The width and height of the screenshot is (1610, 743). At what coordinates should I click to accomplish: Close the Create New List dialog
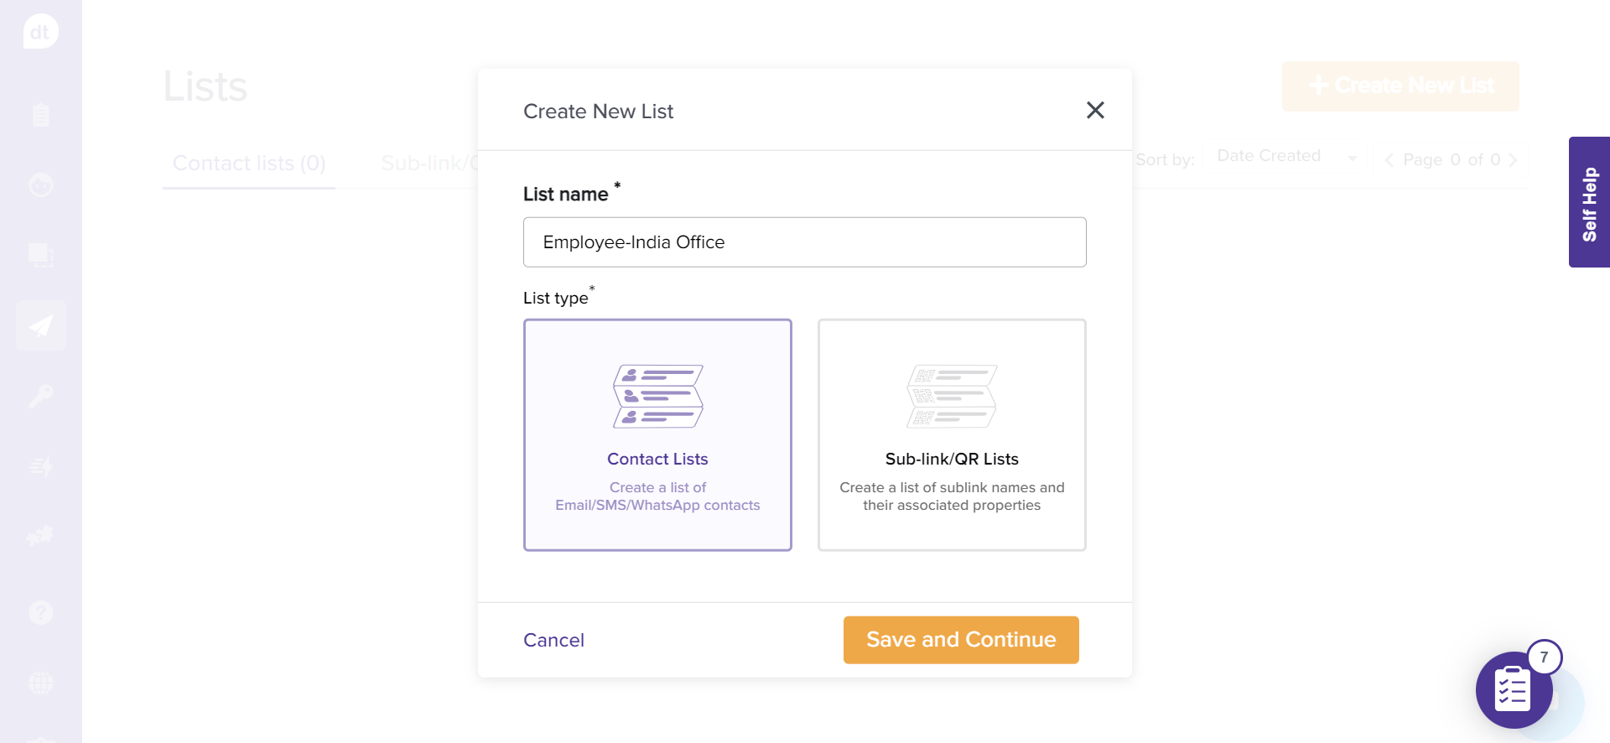[x=1095, y=110]
